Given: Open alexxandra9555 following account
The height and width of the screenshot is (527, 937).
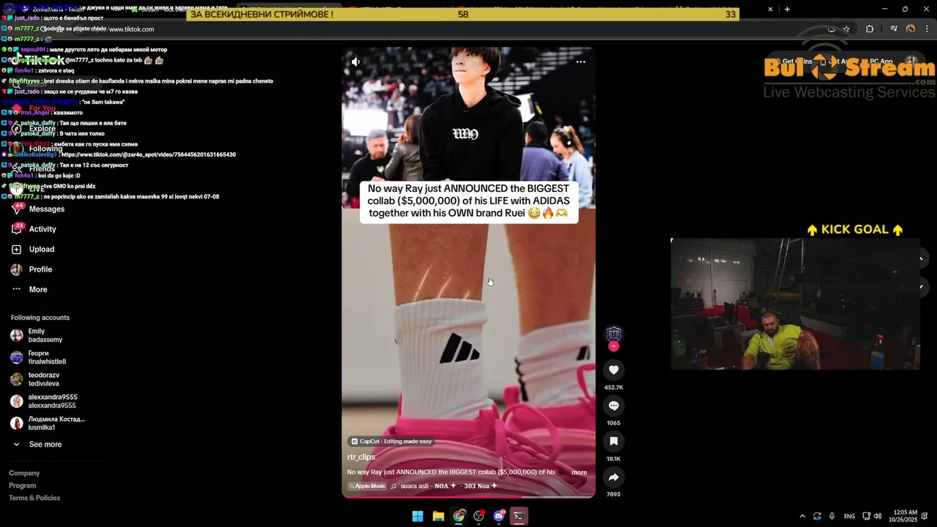Looking at the screenshot, I should coord(44,401).
